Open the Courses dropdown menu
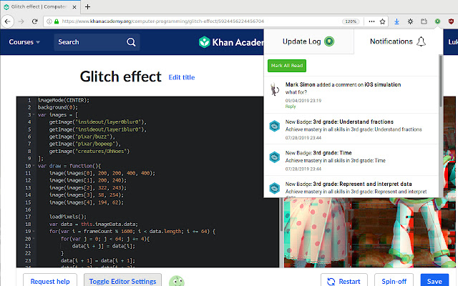 click(x=24, y=42)
